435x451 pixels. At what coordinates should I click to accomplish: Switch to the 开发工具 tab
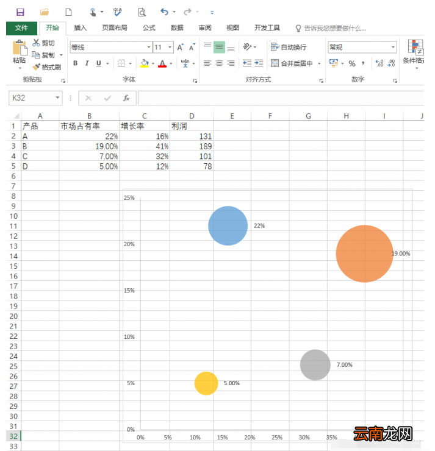[267, 28]
